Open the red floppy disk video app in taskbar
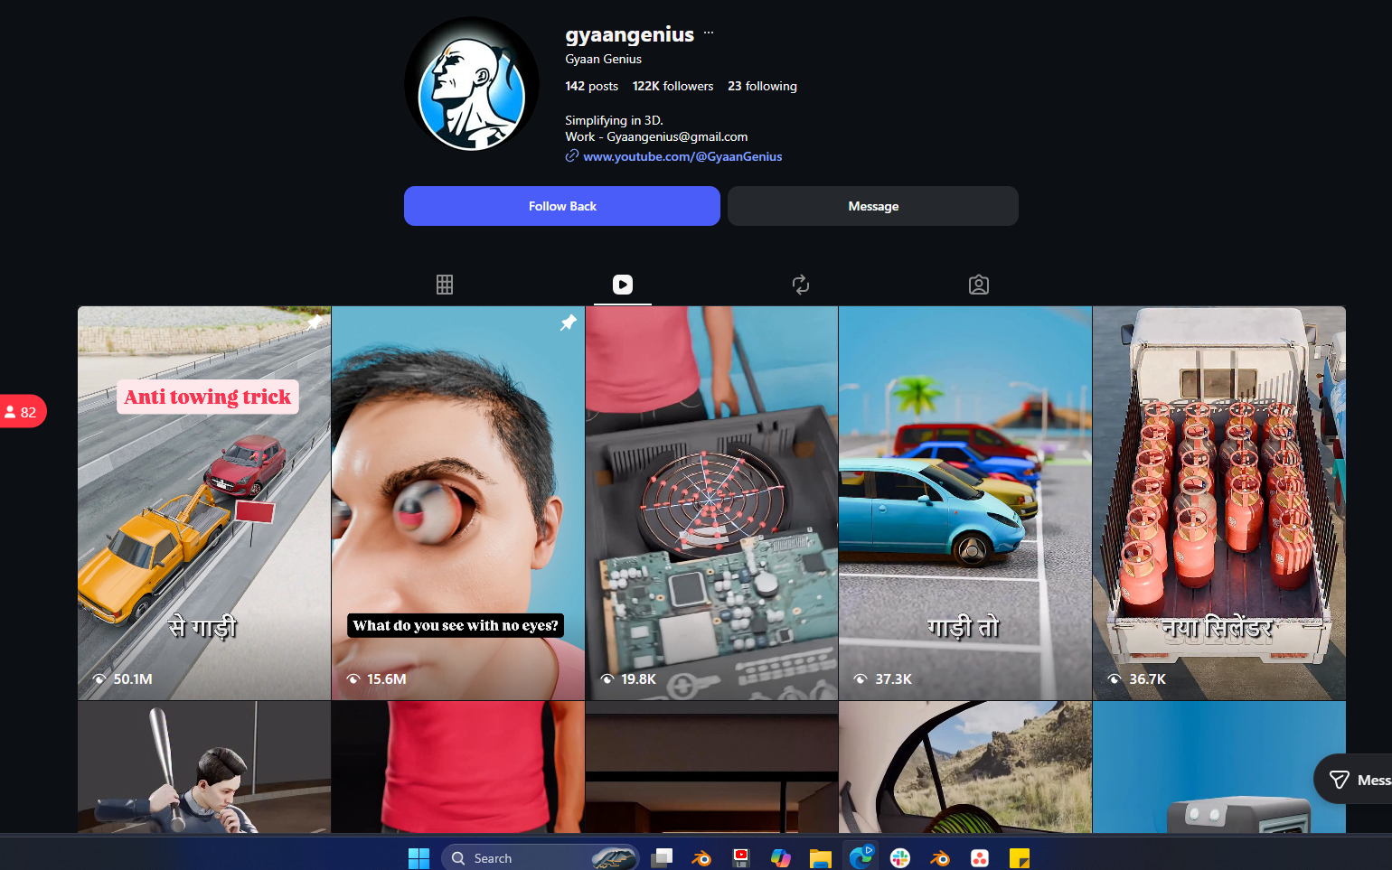Screen dimensions: 1392x870 [x=741, y=857]
